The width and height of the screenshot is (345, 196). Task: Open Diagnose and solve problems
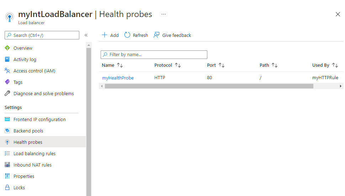pyautogui.click(x=43, y=93)
